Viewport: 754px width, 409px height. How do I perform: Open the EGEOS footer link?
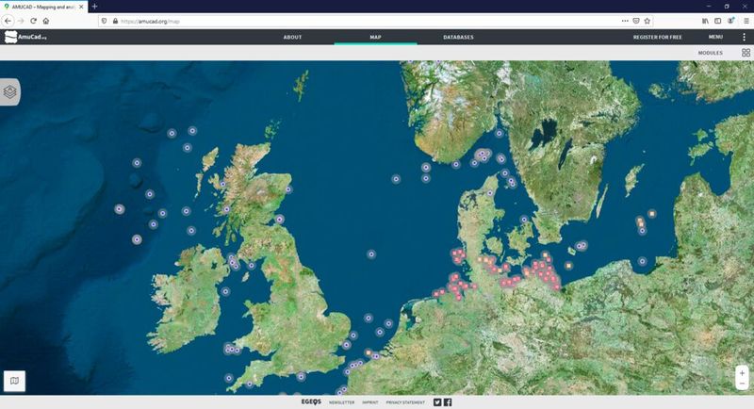coord(311,401)
